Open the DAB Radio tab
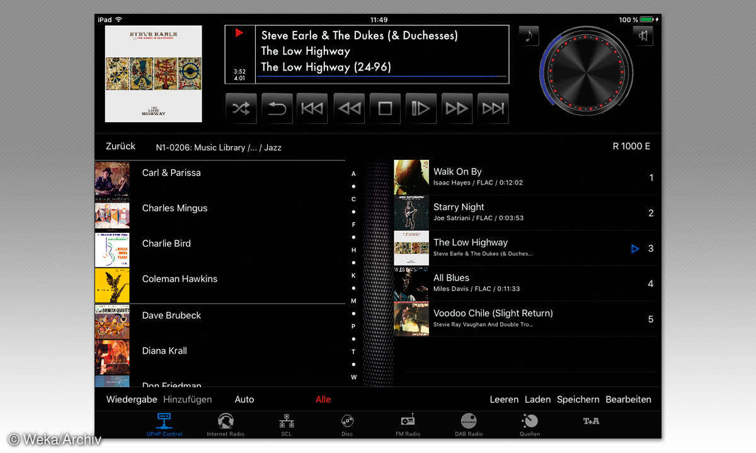 point(469,425)
